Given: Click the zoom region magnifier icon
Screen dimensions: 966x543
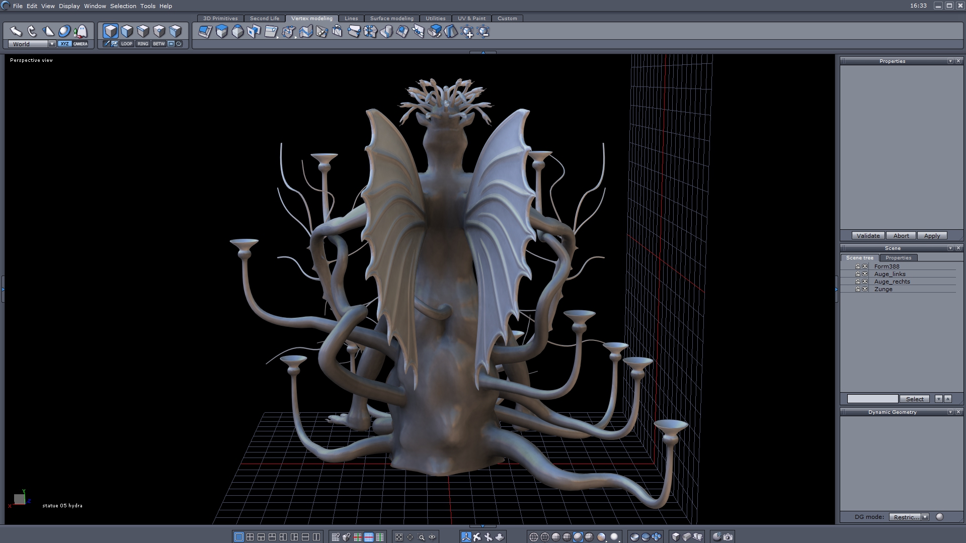Looking at the screenshot, I should pyautogui.click(x=421, y=537).
